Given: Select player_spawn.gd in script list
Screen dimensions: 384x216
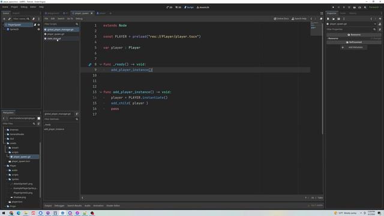Looking at the screenshot, I should click(61, 34).
